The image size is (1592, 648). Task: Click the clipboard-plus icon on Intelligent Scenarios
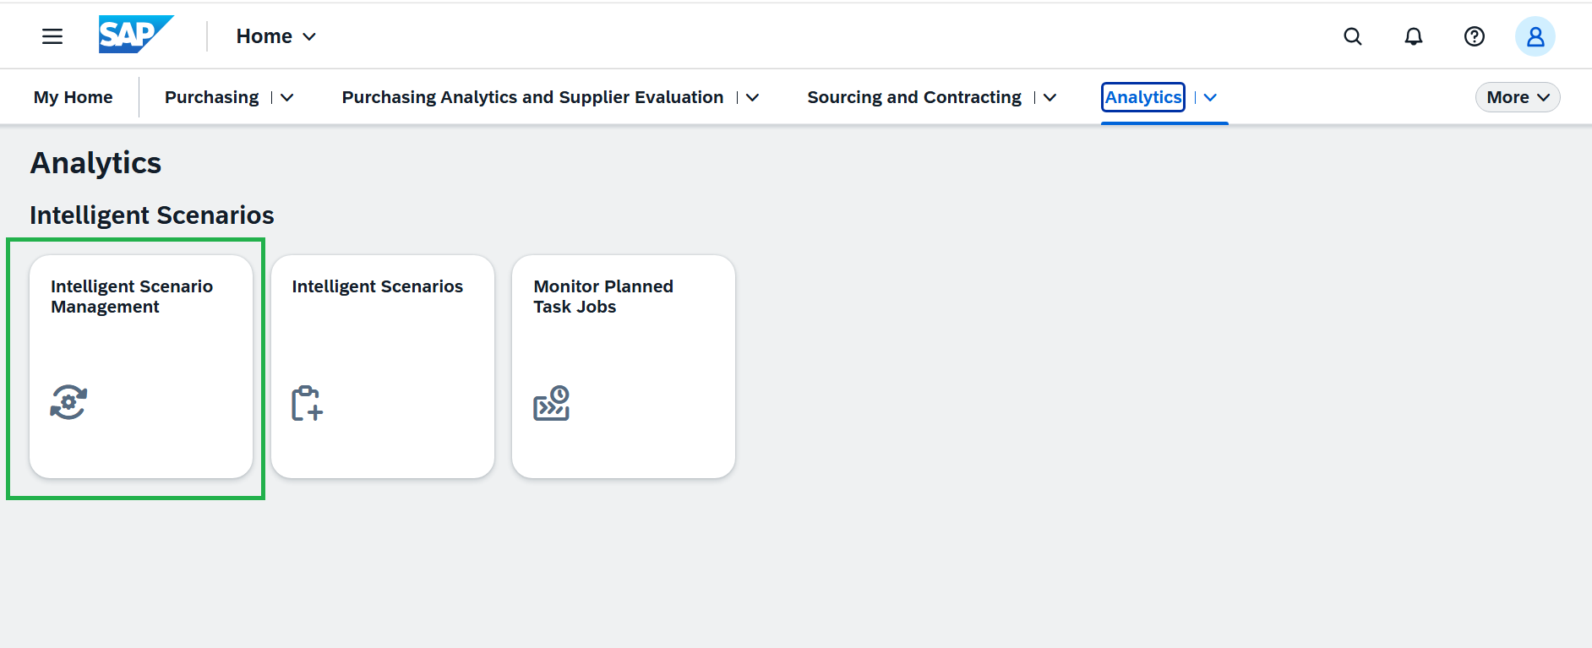click(308, 403)
